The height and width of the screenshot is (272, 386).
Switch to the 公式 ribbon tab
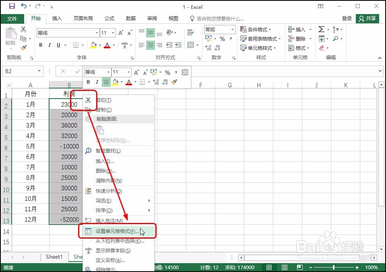tap(109, 19)
